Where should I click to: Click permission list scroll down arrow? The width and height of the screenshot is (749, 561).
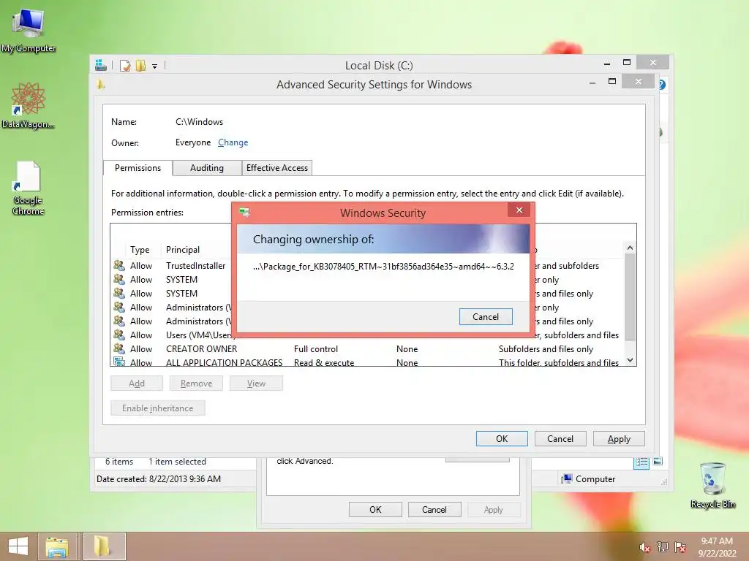tap(630, 360)
